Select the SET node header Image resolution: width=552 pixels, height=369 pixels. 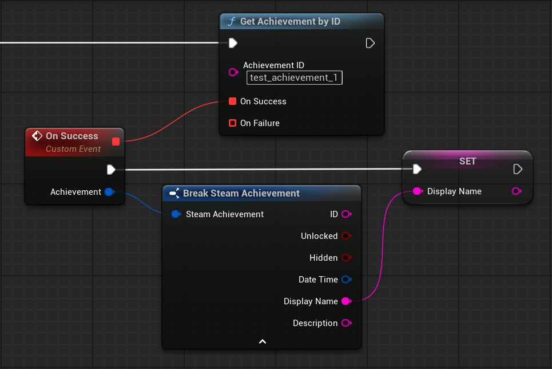467,161
